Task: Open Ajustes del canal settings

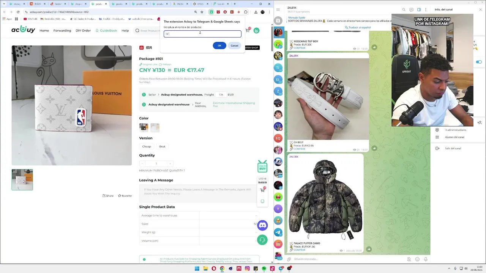Action: tap(454, 137)
